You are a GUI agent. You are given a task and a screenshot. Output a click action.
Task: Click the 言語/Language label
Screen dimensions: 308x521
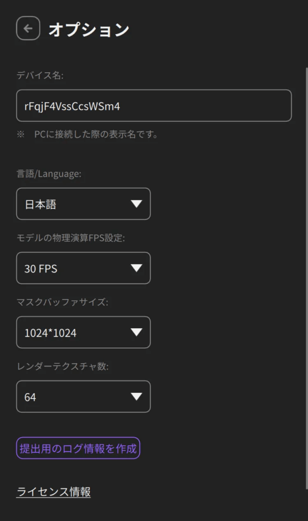point(49,174)
